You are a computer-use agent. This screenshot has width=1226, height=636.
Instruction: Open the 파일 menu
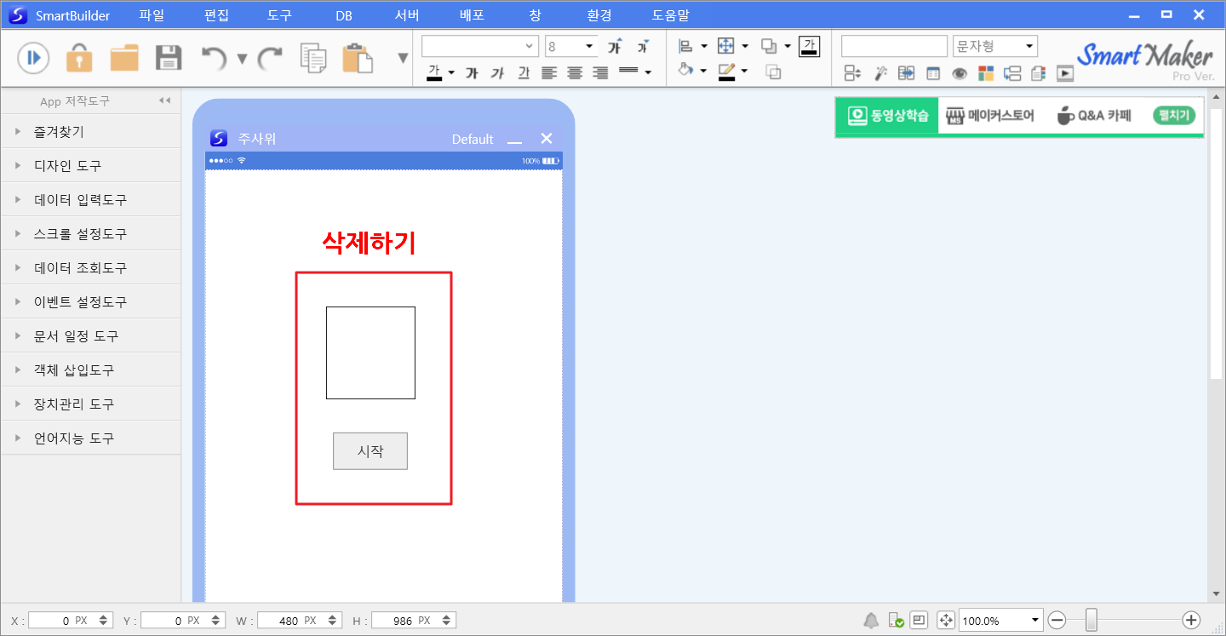(152, 15)
